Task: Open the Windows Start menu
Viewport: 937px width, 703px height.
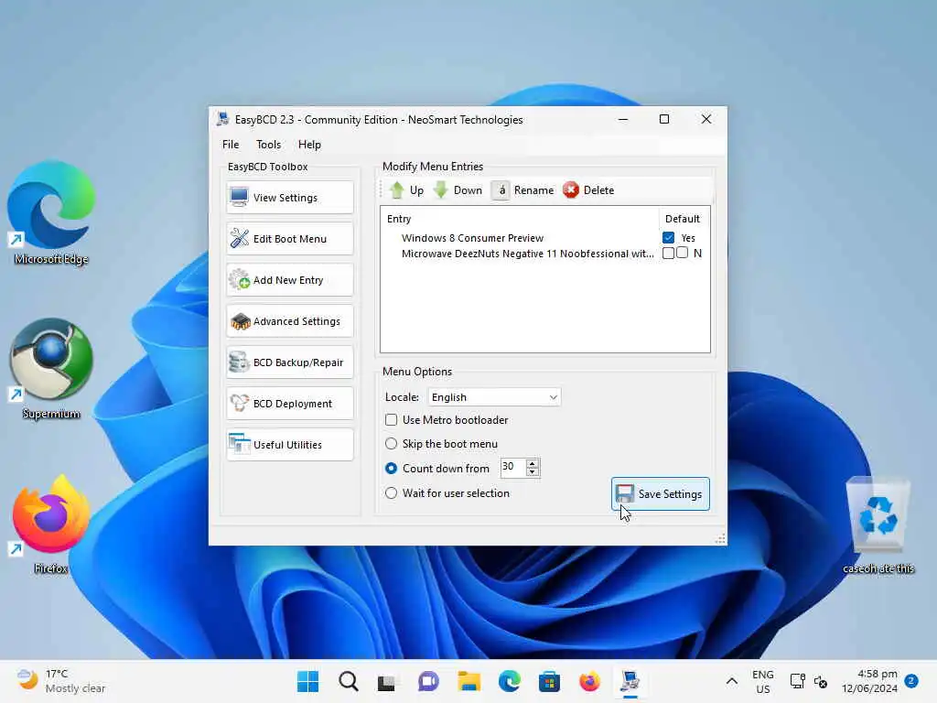Action: tap(307, 681)
